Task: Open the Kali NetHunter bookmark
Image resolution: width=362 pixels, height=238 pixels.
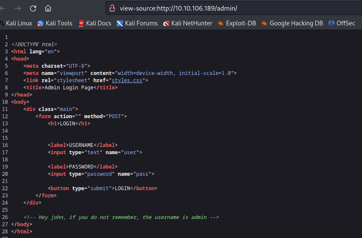Action: click(188, 23)
